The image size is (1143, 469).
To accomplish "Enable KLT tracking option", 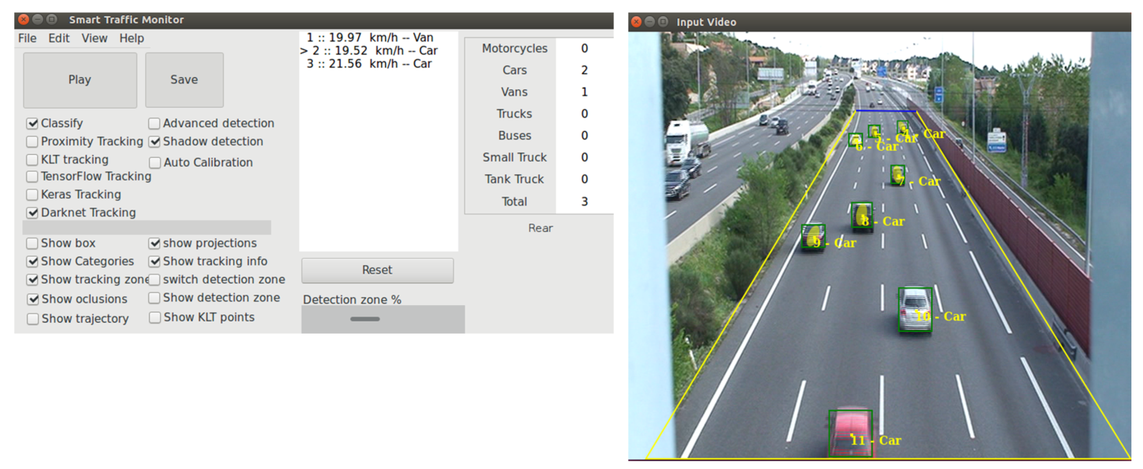I will point(32,160).
